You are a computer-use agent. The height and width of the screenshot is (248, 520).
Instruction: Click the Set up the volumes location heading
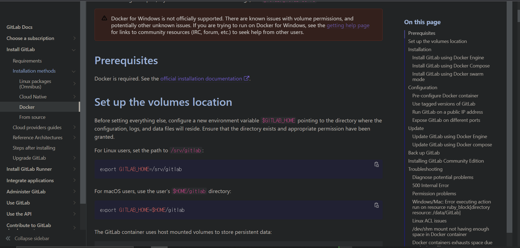pyautogui.click(x=163, y=102)
